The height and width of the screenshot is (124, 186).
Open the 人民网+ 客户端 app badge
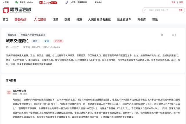tap(48, 3)
